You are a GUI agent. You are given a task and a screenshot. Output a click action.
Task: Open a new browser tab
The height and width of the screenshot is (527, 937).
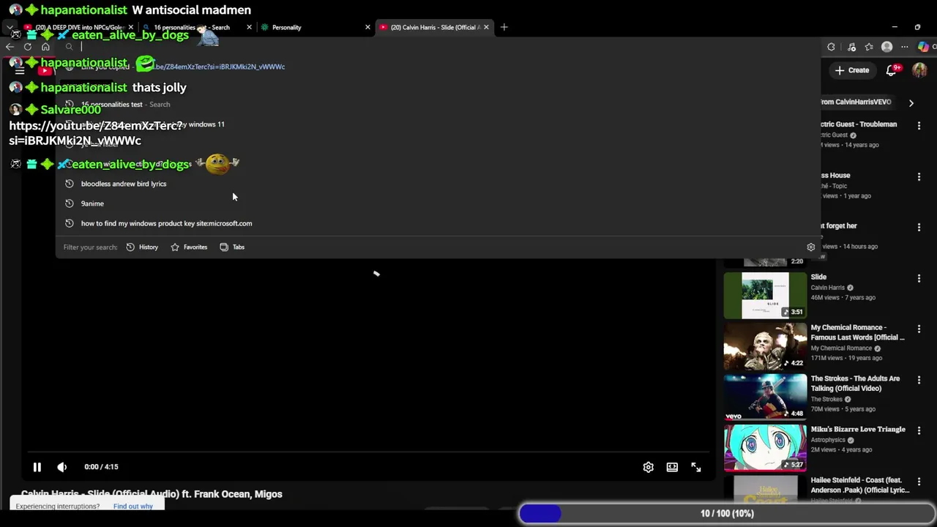504,27
